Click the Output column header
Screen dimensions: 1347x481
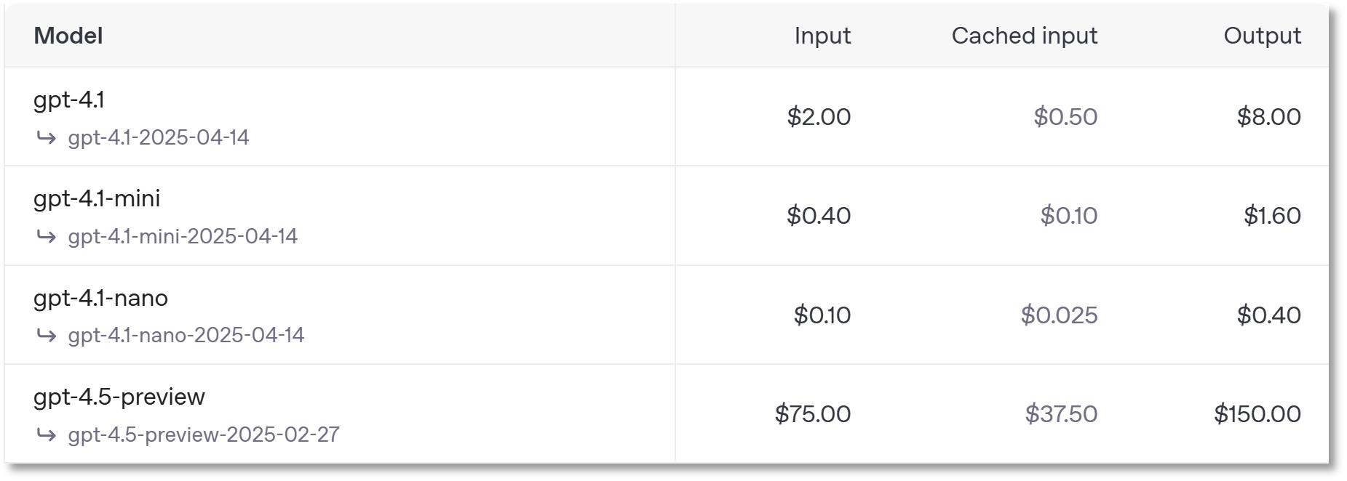(1262, 36)
